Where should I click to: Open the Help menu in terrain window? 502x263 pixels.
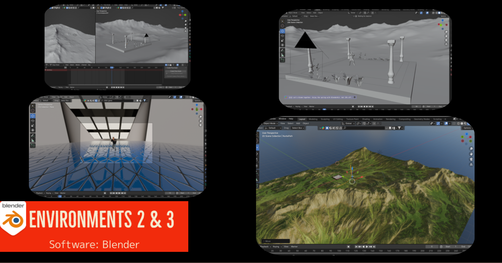pos(291,119)
